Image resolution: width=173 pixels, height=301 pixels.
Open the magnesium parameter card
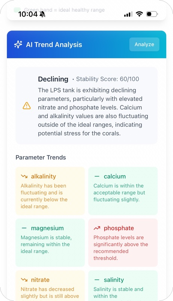click(x=50, y=243)
